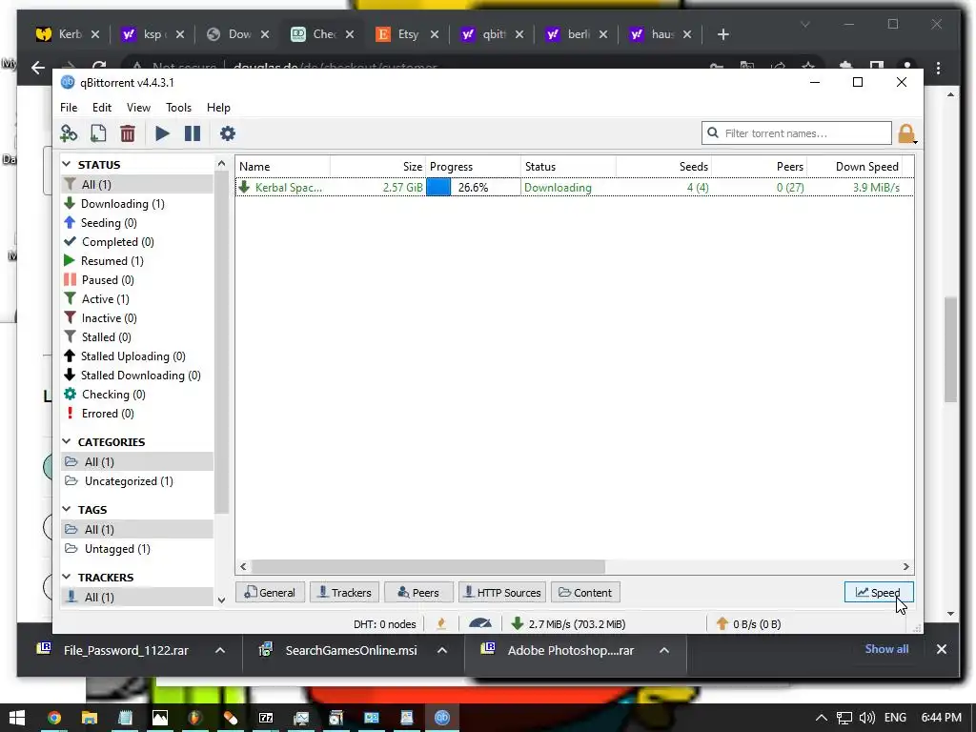Open Chrome from the taskbar
The image size is (976, 732).
coord(54,718)
